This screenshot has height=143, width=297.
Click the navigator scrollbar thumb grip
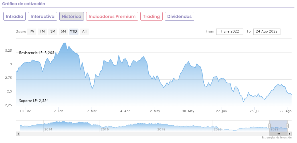click(x=278, y=134)
